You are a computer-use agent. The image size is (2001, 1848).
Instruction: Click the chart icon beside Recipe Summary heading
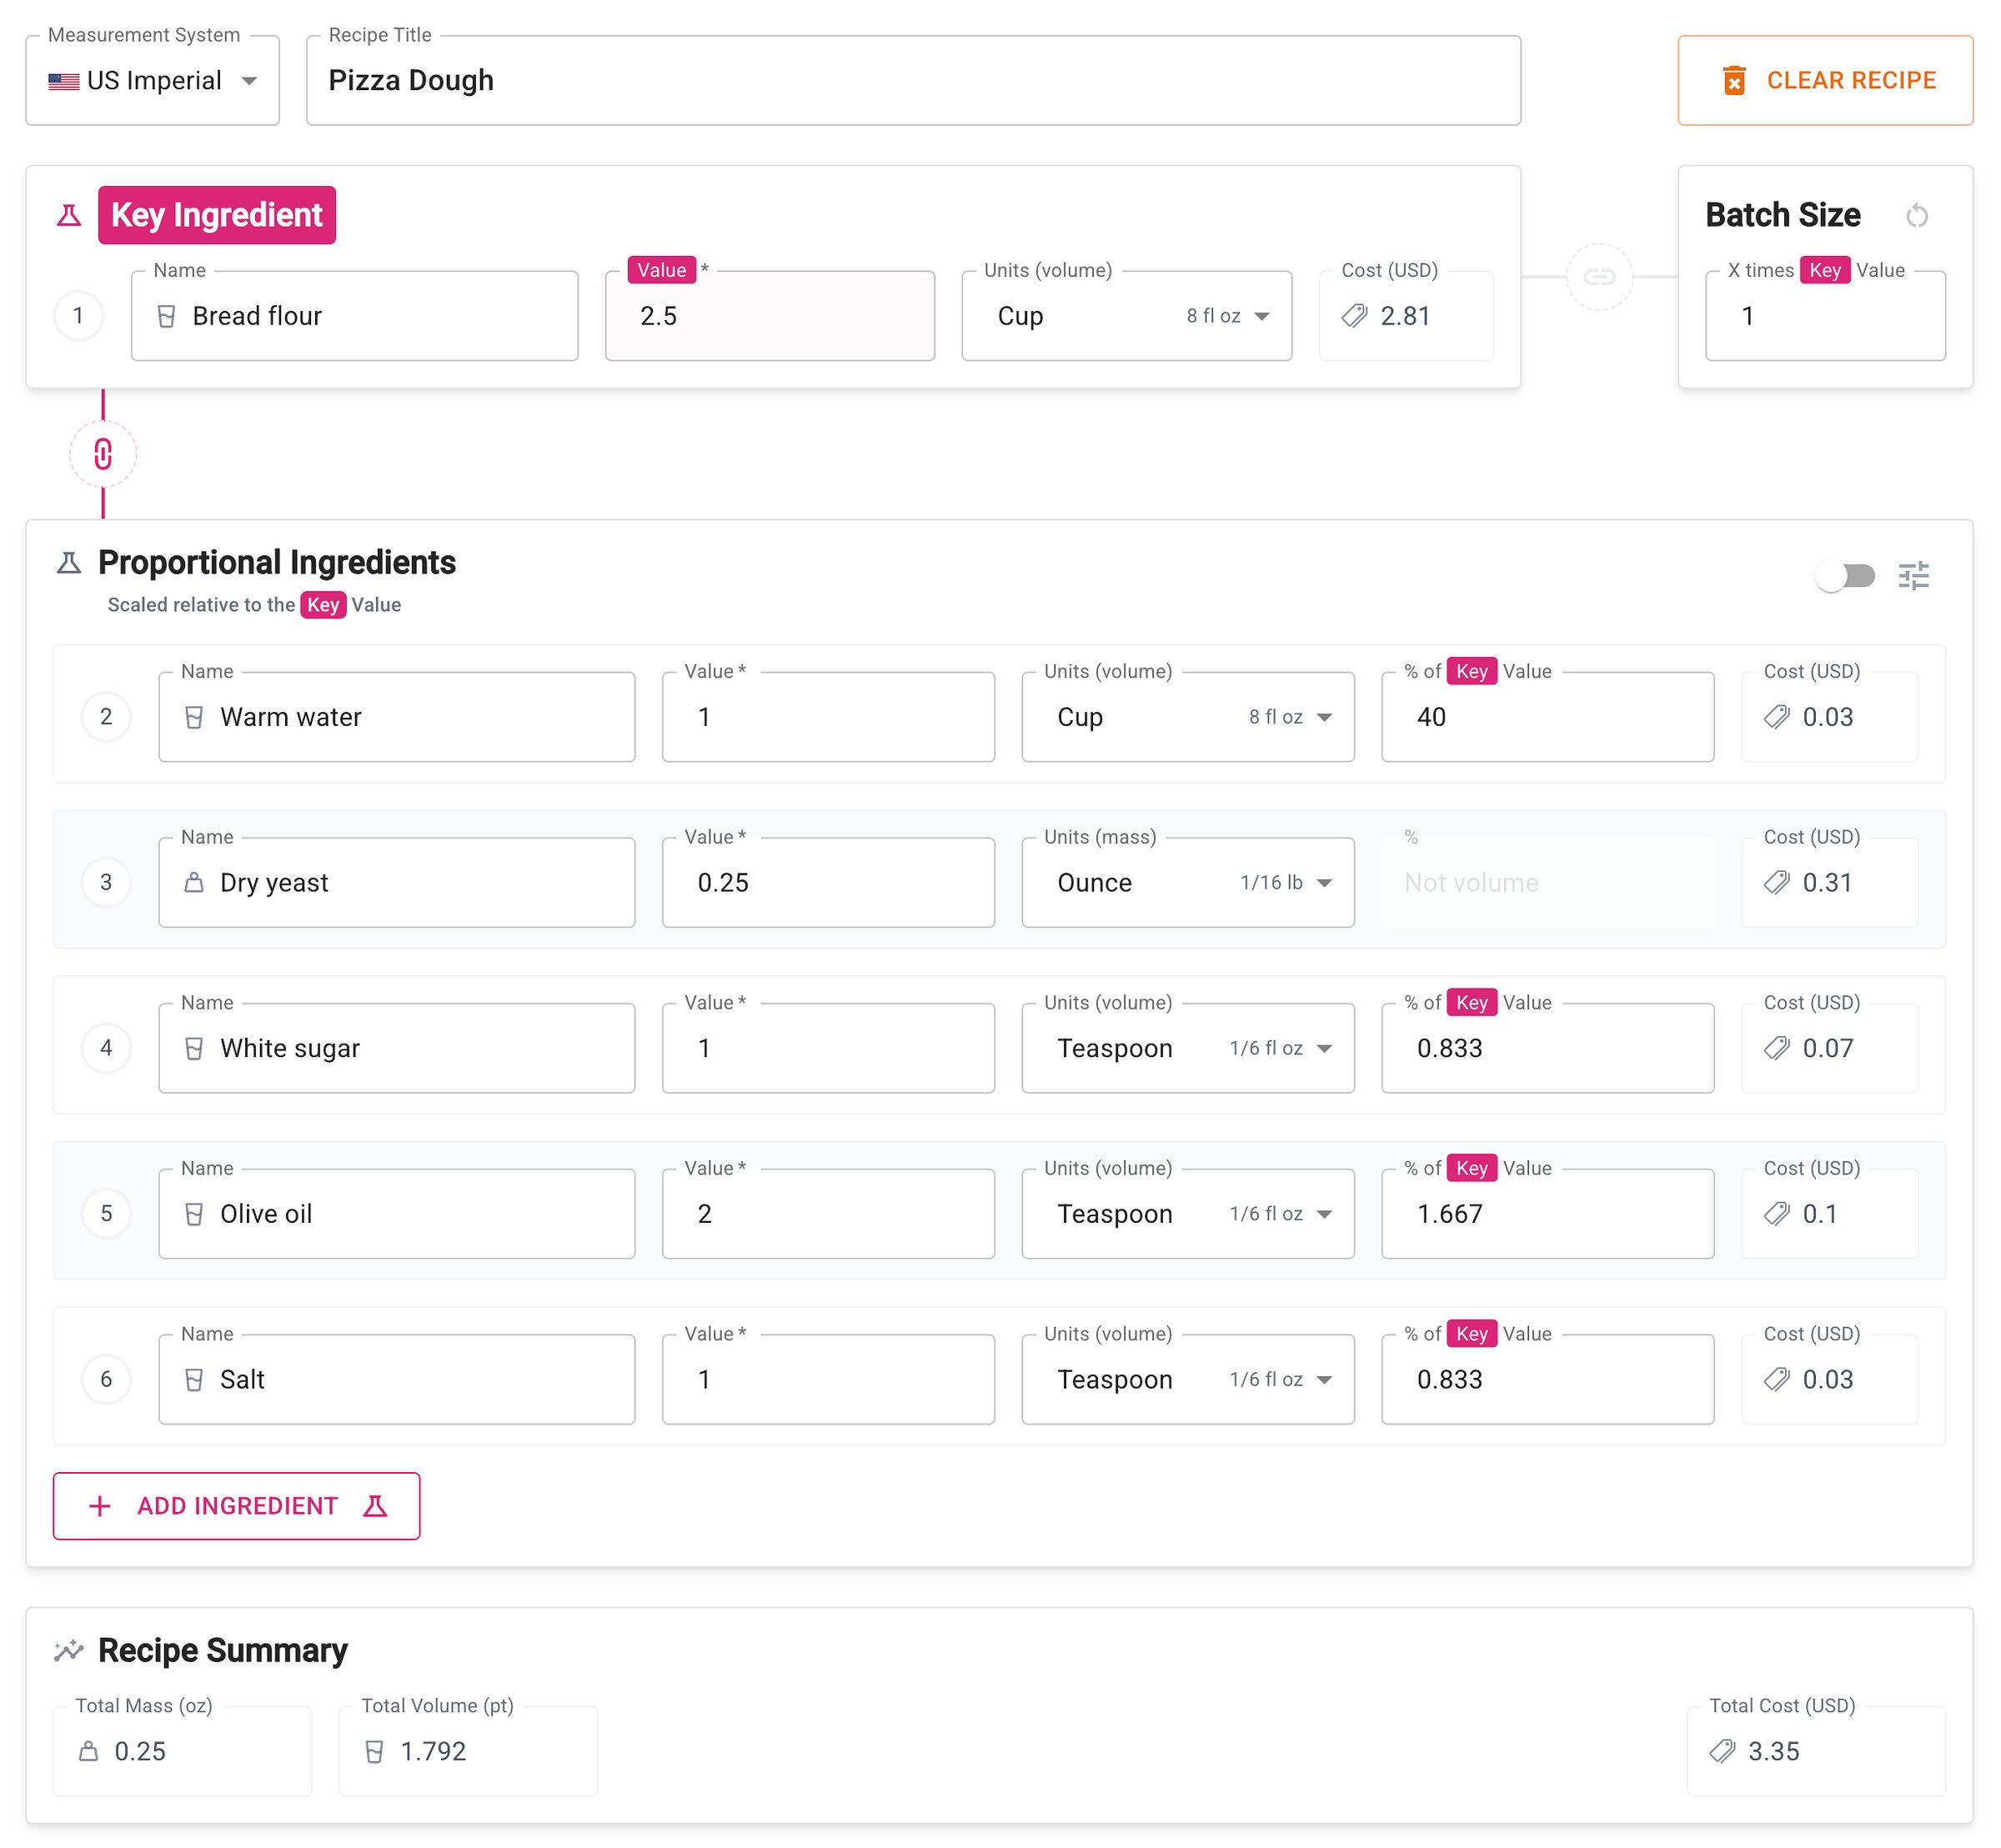(68, 1650)
